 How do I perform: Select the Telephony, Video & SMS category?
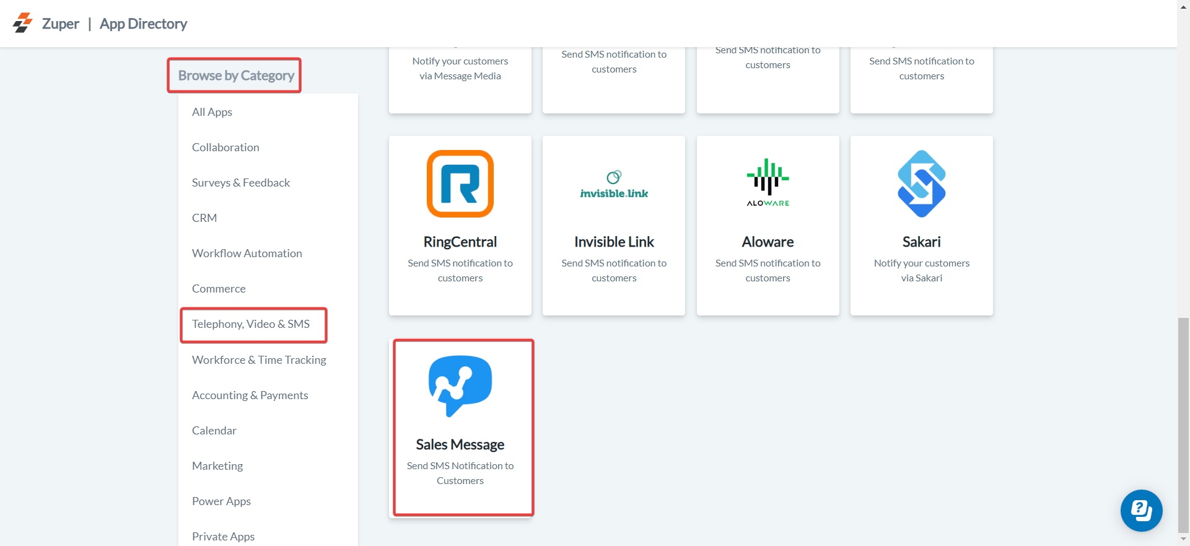pos(251,324)
